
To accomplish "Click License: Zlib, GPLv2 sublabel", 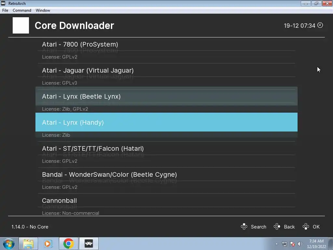I will pyautogui.click(x=65, y=109).
